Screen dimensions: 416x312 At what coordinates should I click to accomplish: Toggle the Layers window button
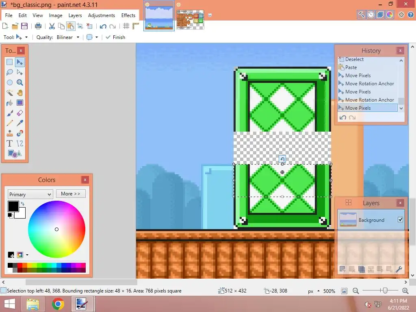click(380, 15)
